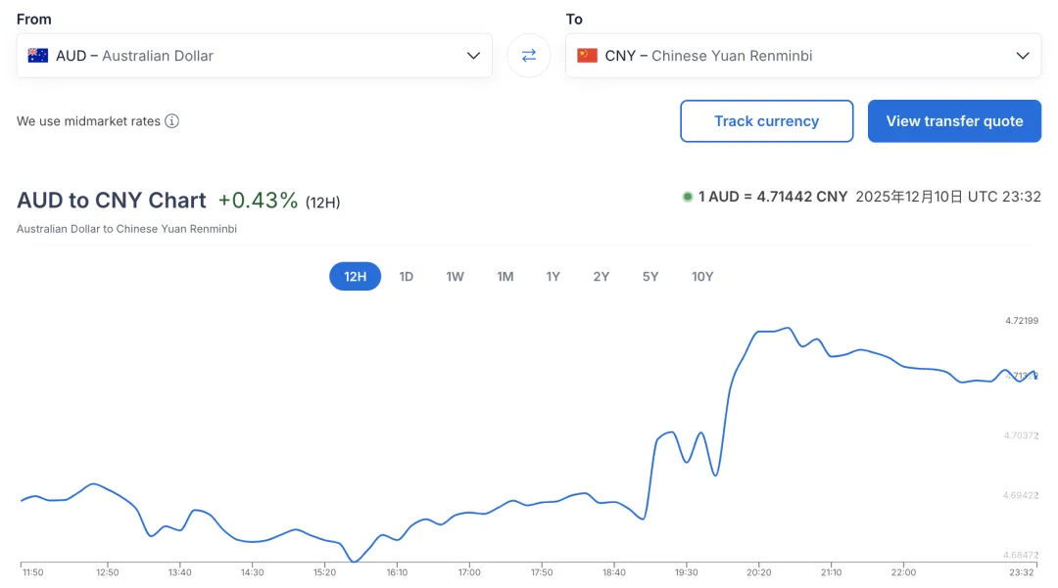Select the 12H time range
This screenshot has height=588, width=1058.
355,277
